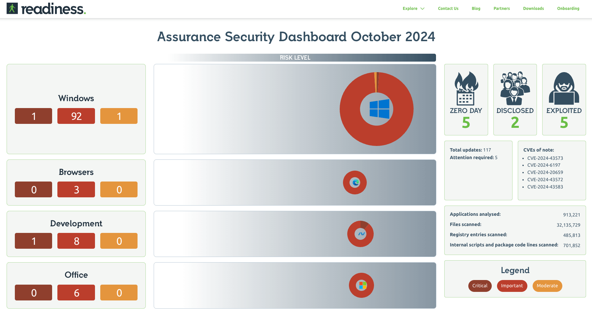Click the Assurance Security Dashboard October 2024 title
The width and height of the screenshot is (592, 310).
click(296, 37)
